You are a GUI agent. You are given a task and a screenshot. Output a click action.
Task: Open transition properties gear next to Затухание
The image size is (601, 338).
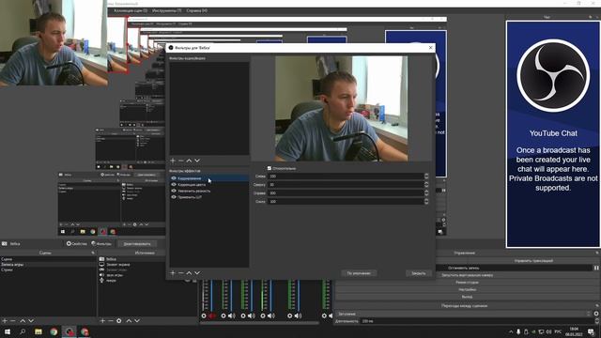click(x=596, y=314)
